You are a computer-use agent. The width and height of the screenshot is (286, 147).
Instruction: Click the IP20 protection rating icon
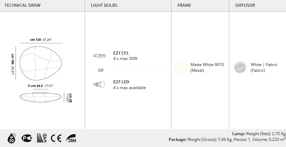[12, 139]
